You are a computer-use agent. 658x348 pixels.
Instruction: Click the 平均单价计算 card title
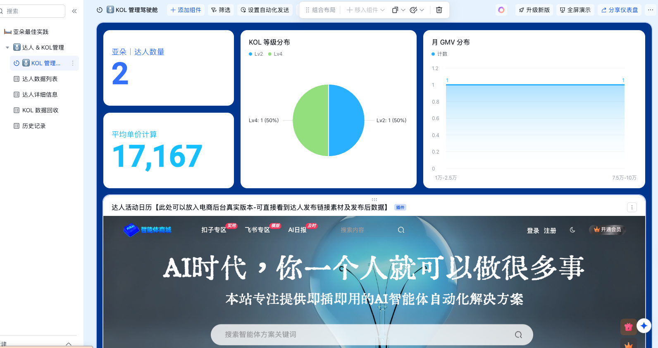point(134,135)
